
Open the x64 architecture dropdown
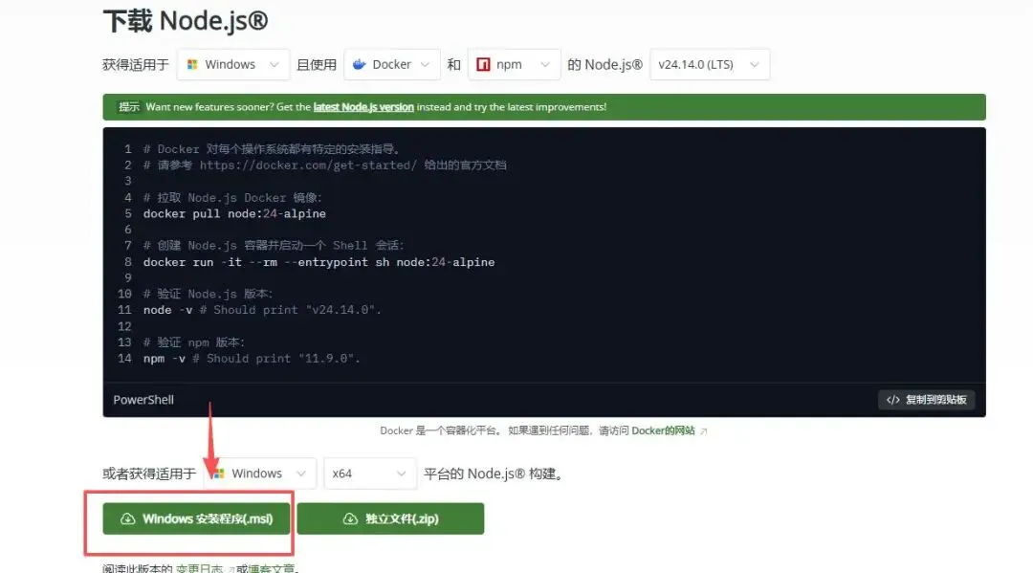[370, 474]
